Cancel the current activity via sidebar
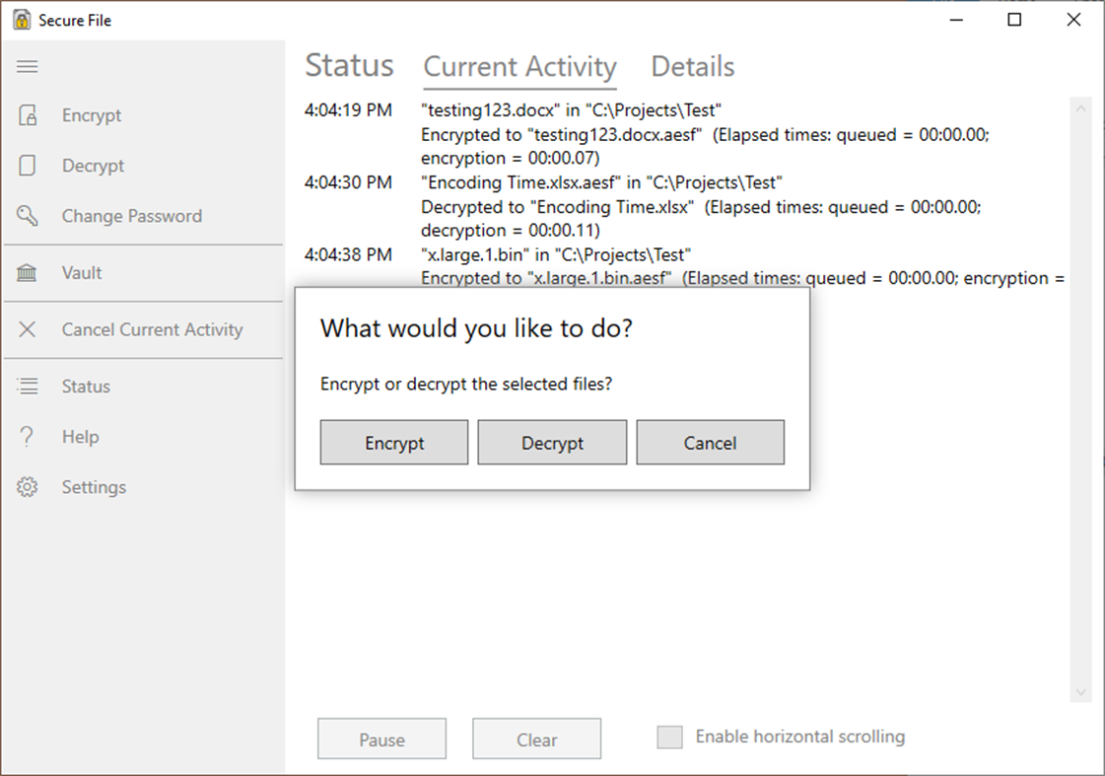 pos(152,330)
